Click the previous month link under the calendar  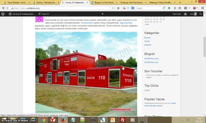pyautogui.click(x=147, y=25)
